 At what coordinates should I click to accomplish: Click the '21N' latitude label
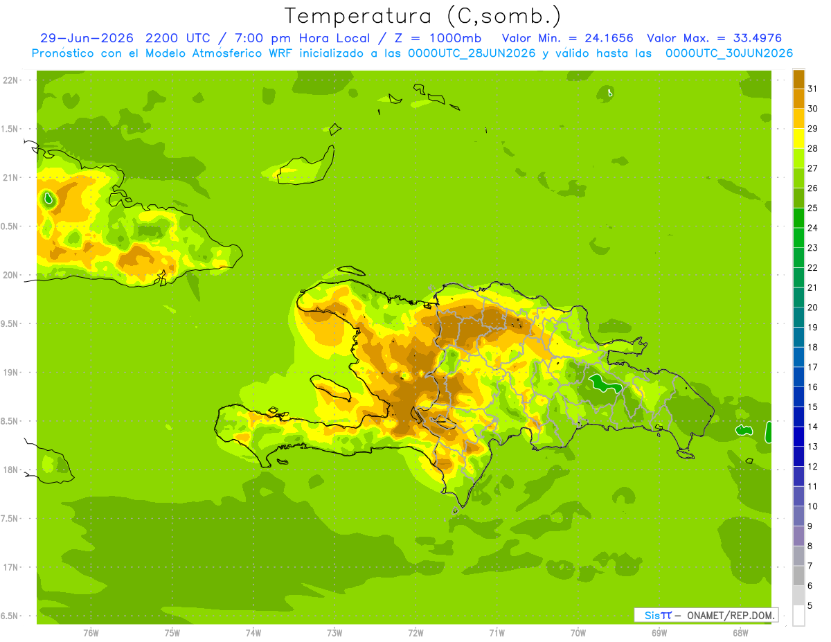click(x=10, y=178)
